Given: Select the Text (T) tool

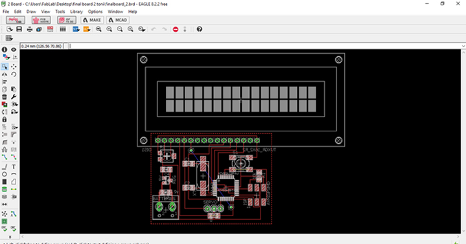Looking at the screenshot, I should tap(14, 167).
